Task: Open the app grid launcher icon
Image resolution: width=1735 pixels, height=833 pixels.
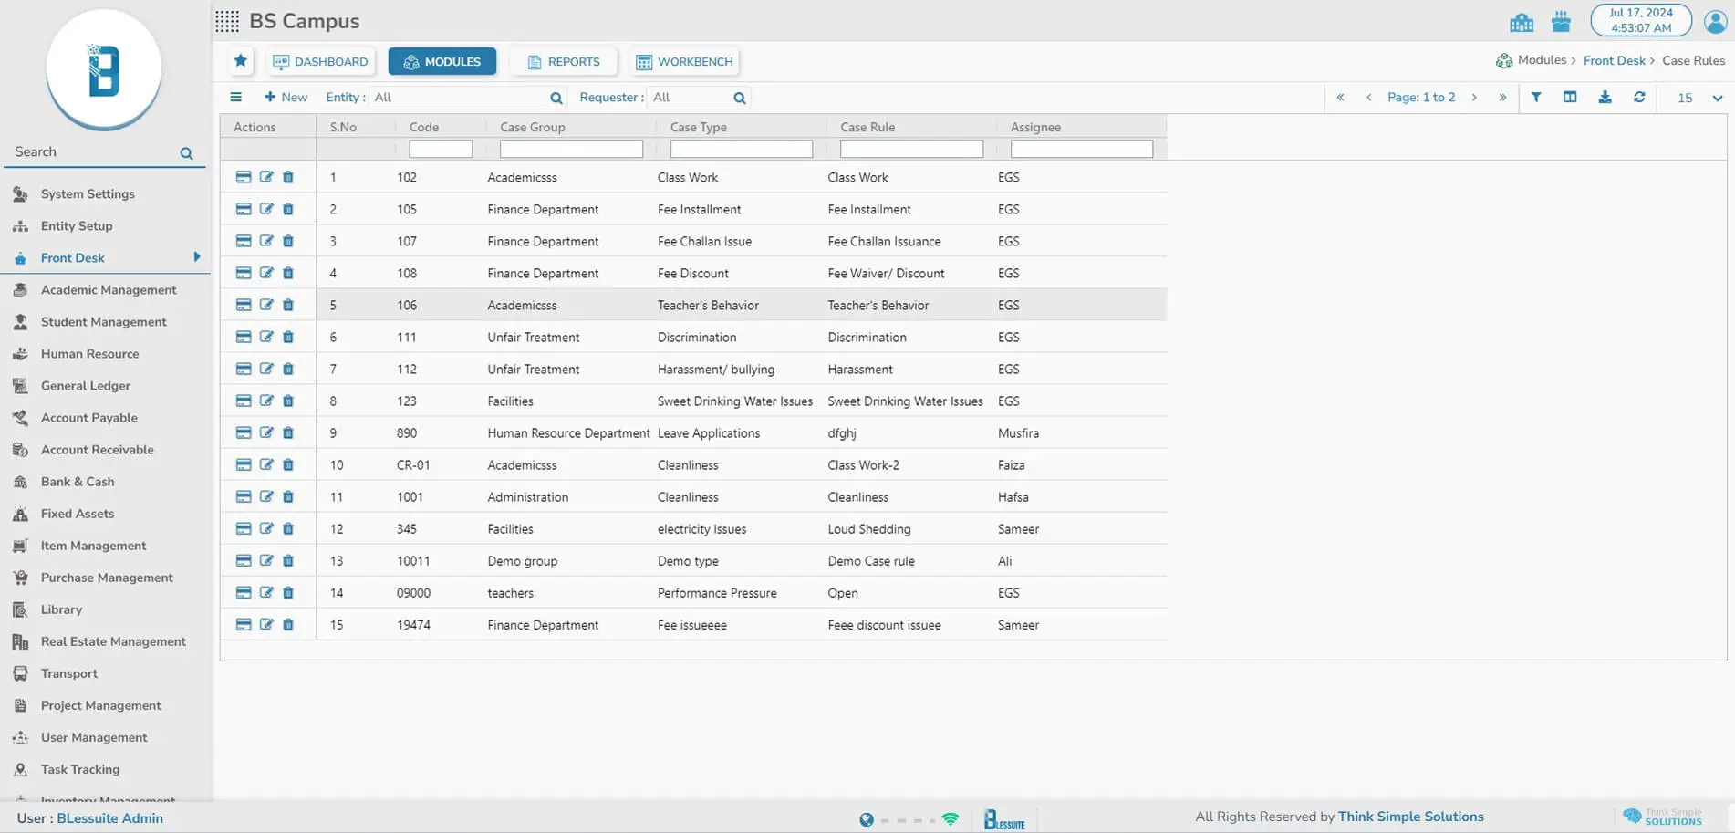Action: point(227,21)
